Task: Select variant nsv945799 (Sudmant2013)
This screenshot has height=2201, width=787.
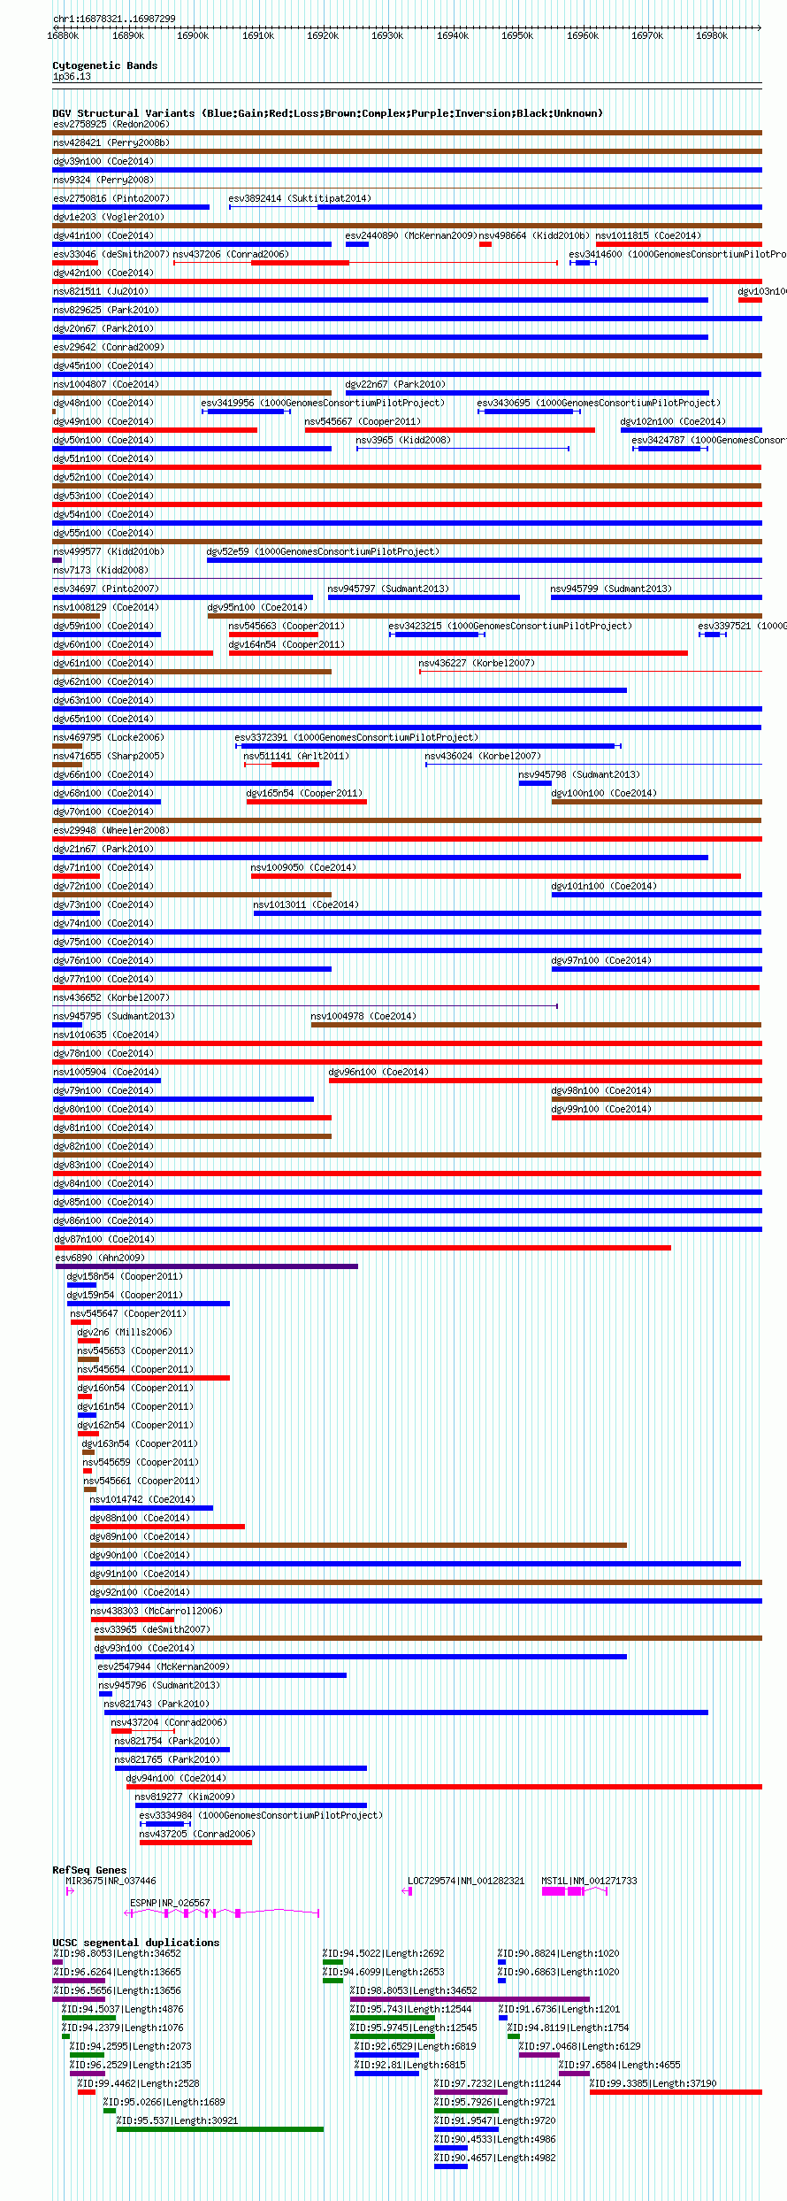Action: coord(611,589)
